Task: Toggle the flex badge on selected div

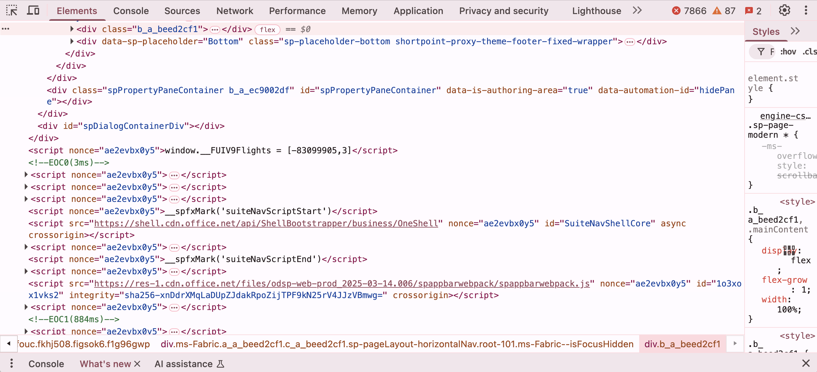Action: (267, 30)
